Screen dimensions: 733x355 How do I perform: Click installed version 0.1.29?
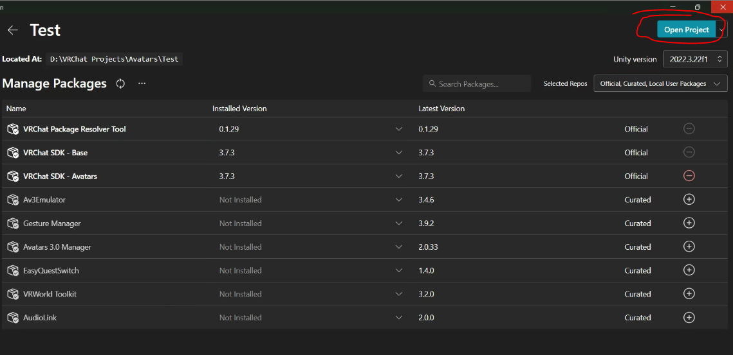click(229, 129)
